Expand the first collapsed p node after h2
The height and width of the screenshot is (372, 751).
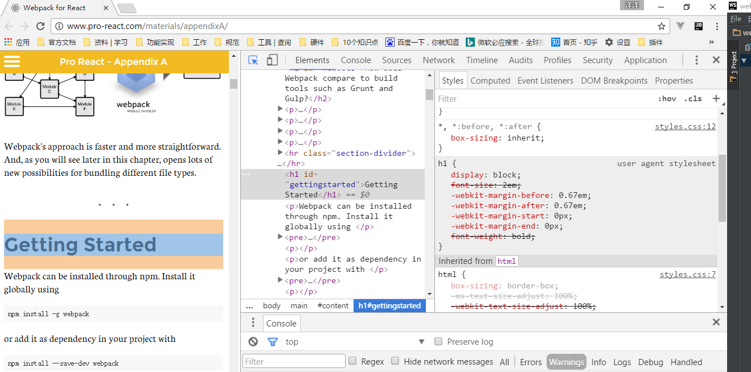pos(280,109)
